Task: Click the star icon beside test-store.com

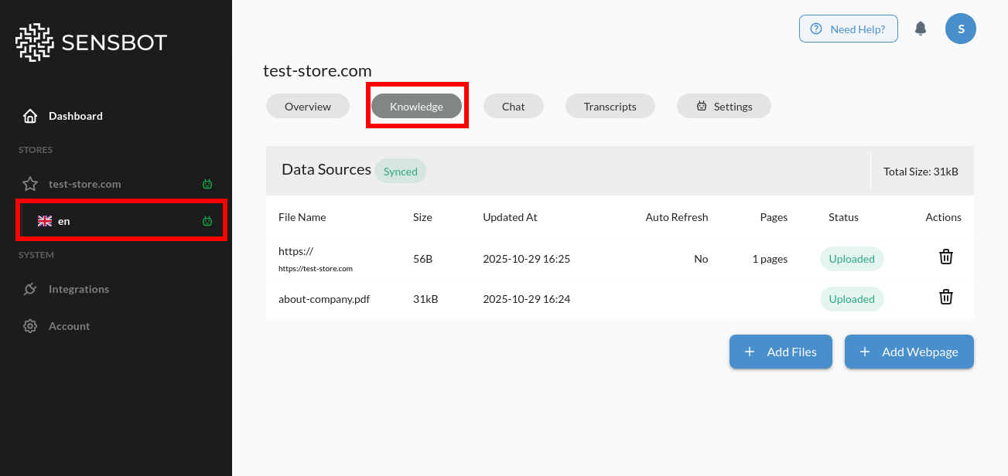Action: 29,184
